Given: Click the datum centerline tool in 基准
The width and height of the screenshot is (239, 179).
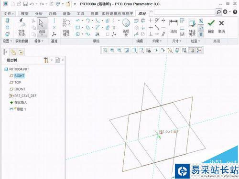Looking at the screenshot, I should (54, 21).
